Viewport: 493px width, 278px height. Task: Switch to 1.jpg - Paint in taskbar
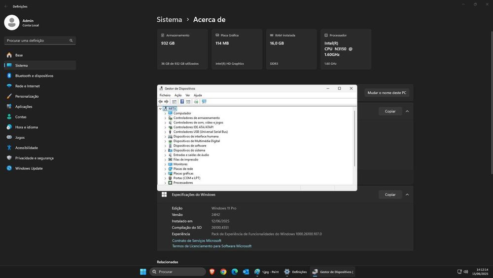tap(267, 272)
